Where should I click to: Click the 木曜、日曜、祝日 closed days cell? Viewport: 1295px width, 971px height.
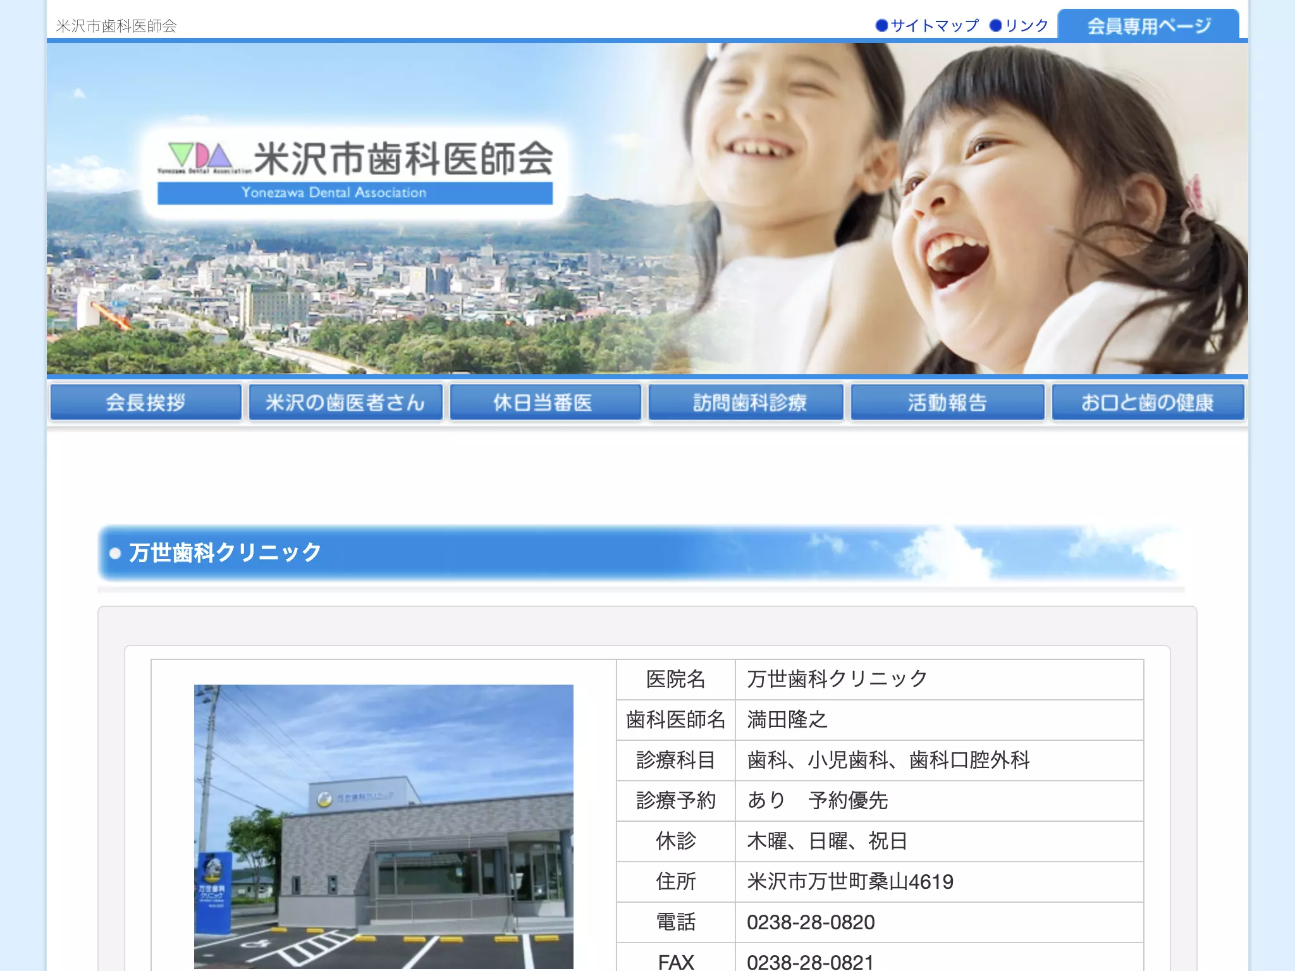point(939,841)
